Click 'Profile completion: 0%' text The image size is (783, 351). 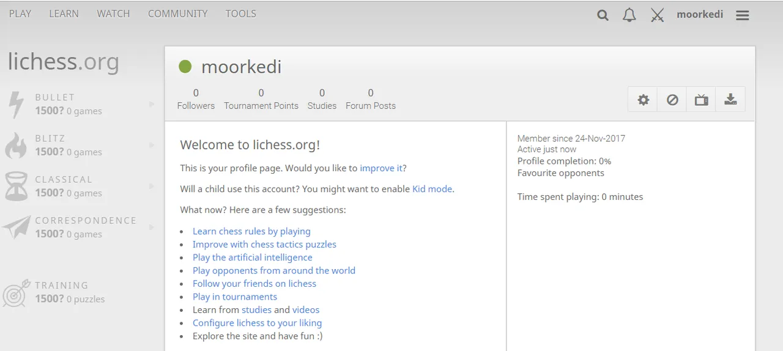click(564, 161)
